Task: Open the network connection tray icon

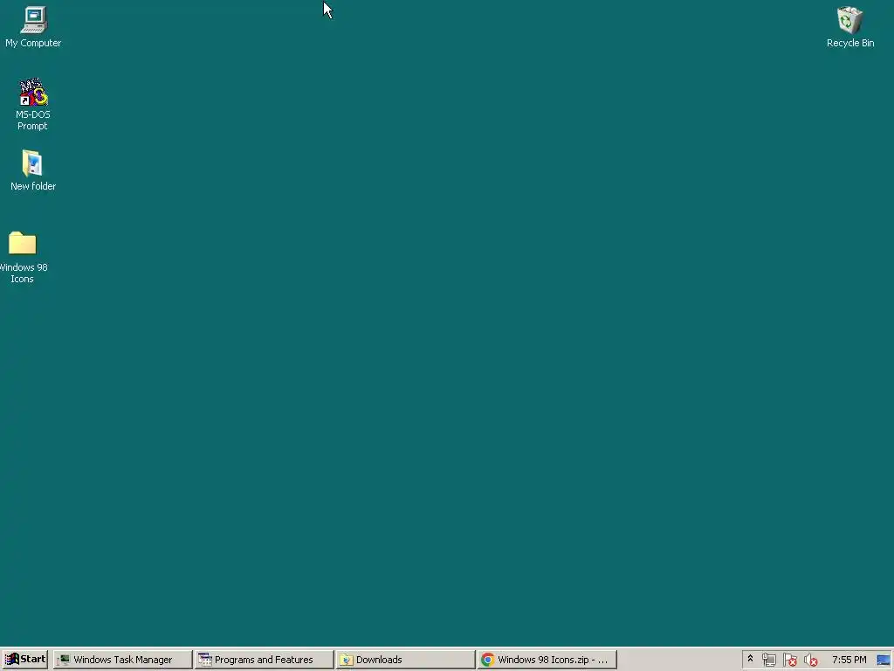Action: click(768, 661)
